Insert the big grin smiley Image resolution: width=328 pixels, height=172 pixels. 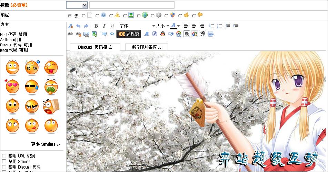(12, 68)
